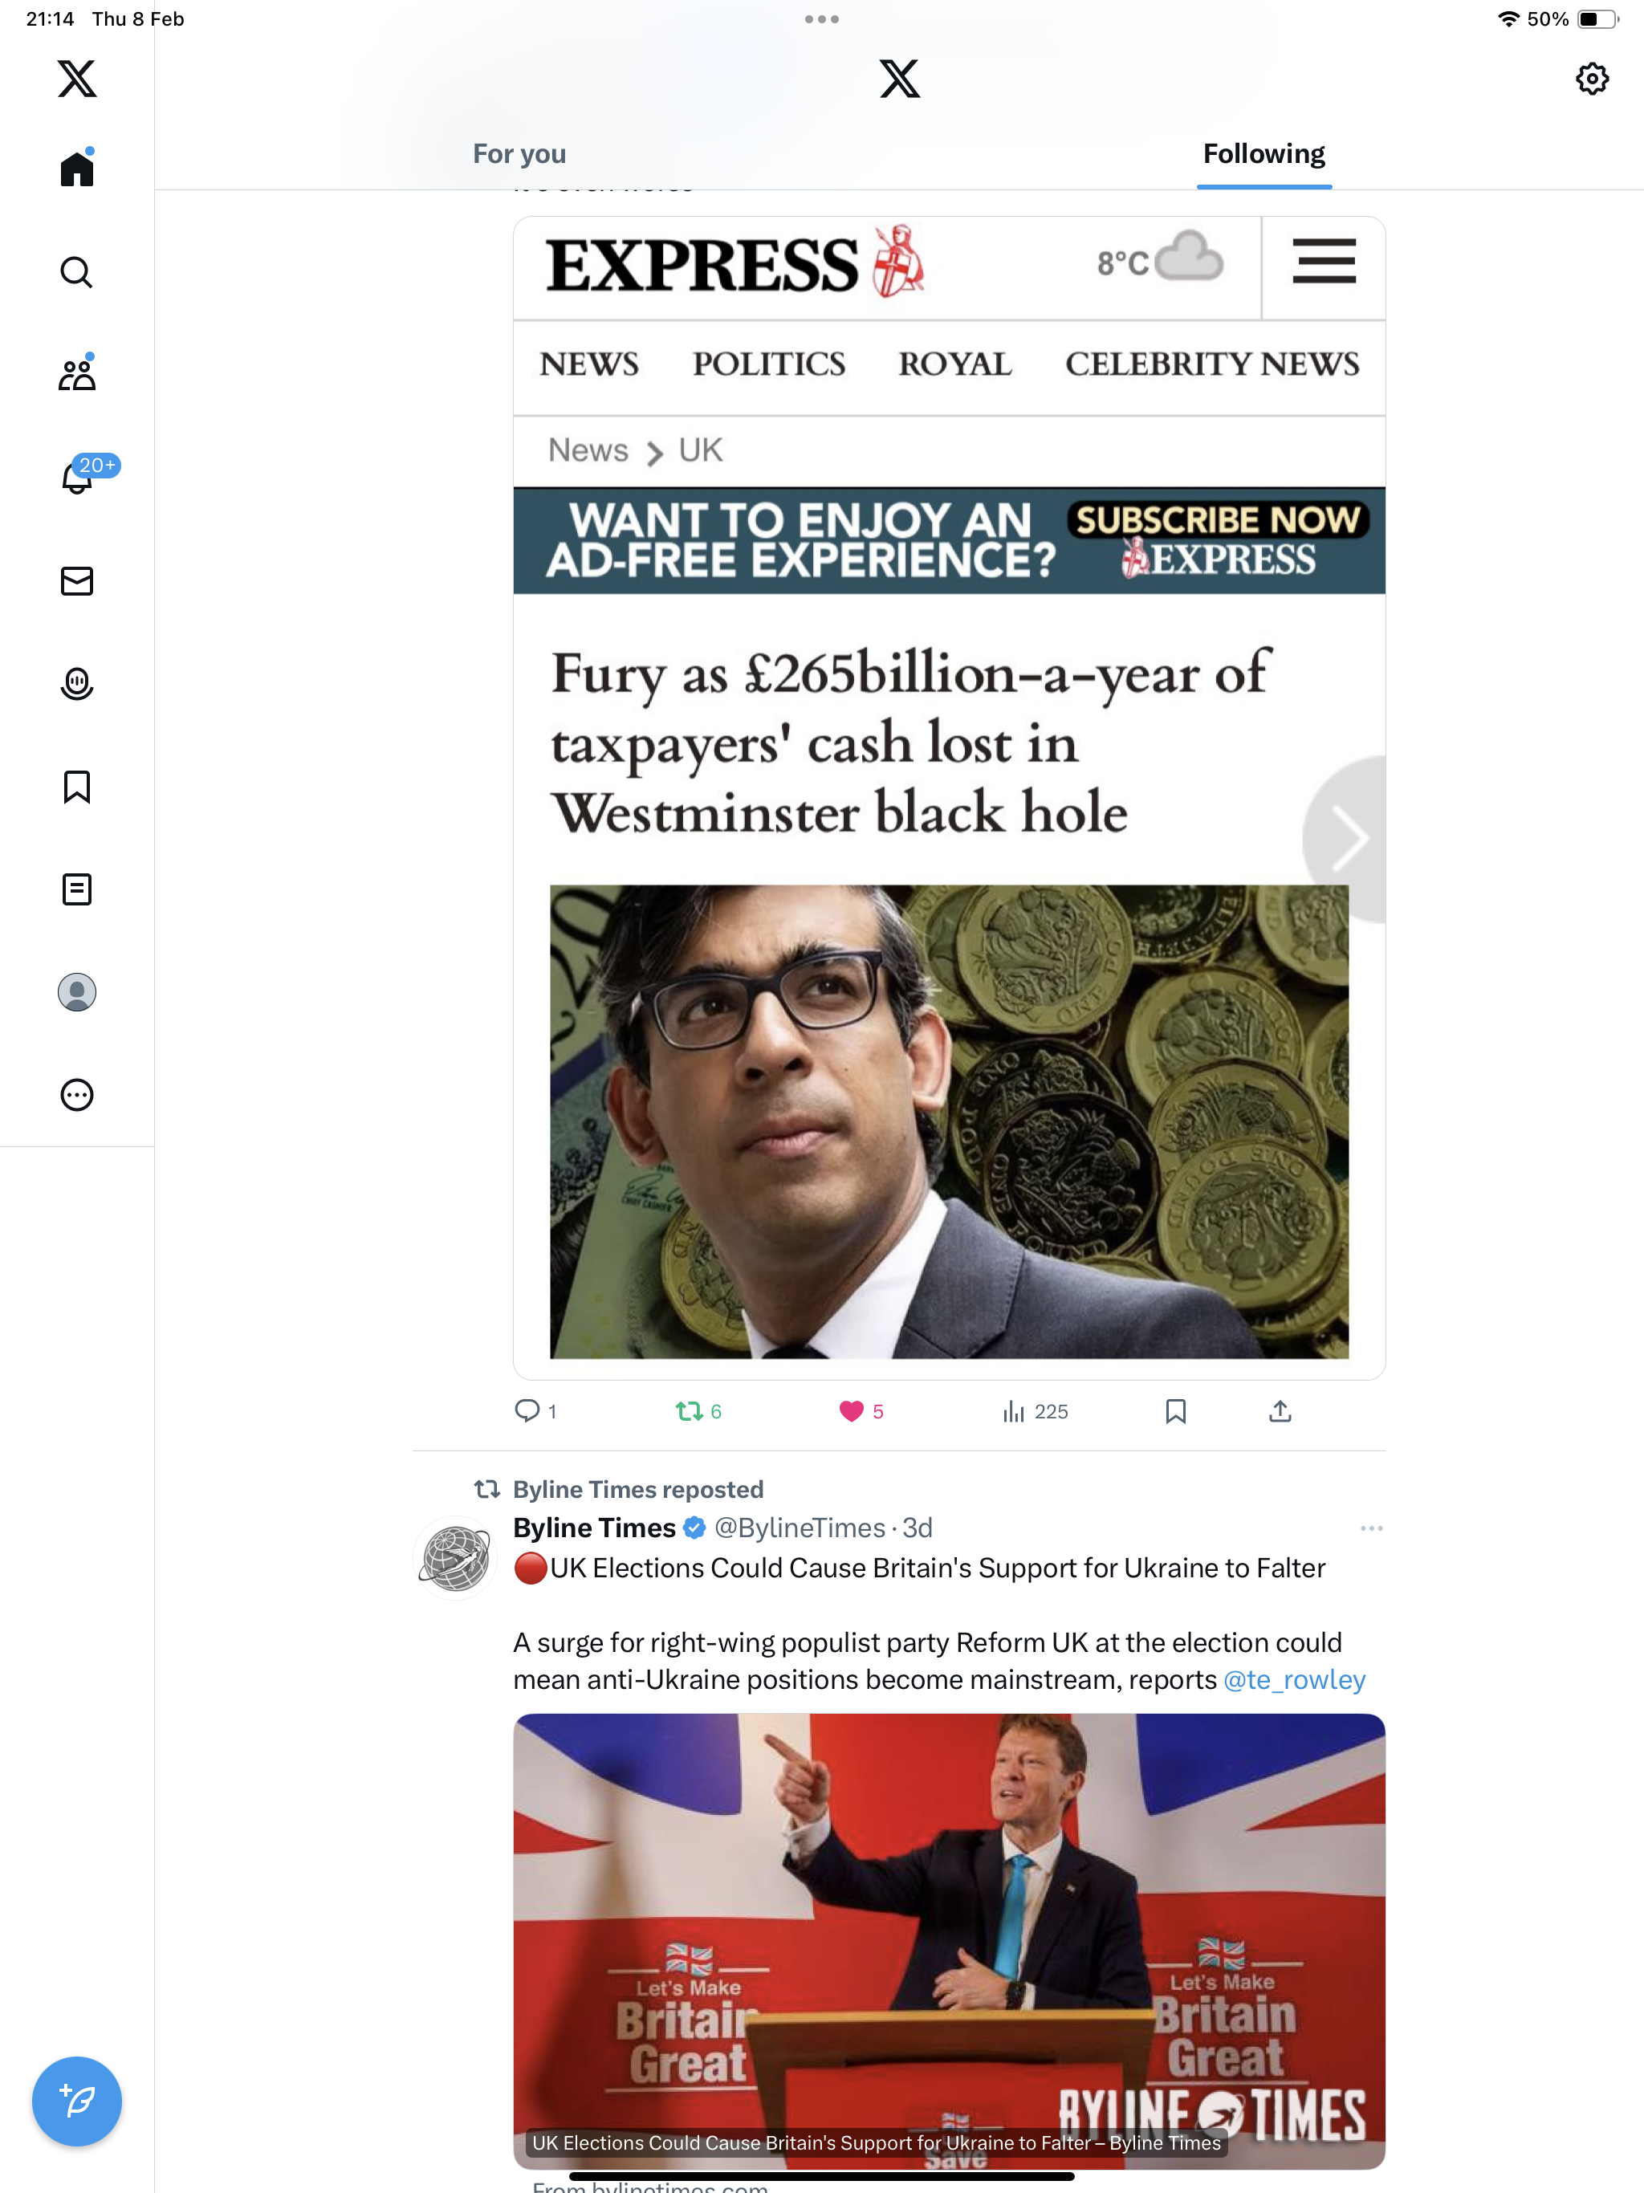Select the Following tab
The width and height of the screenshot is (1644, 2193).
[1264, 153]
